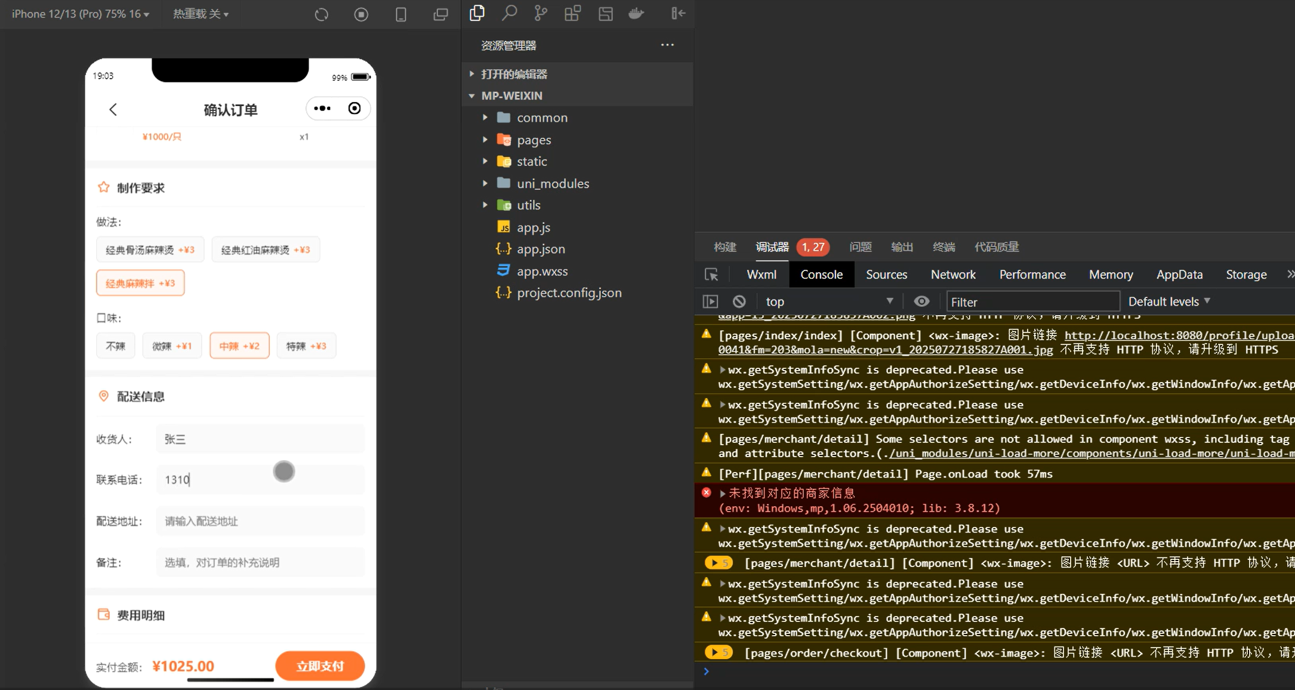Switch to the Network tab

952,275
